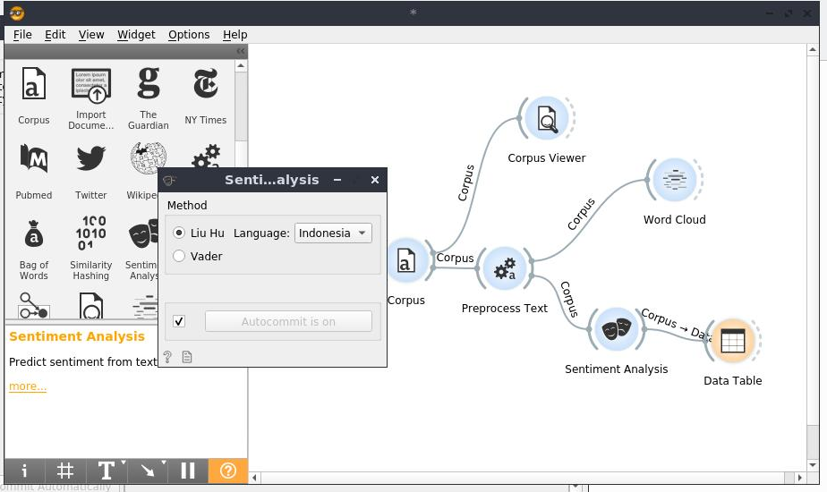The width and height of the screenshot is (827, 492).
Task: Select the arrow annotation tool
Action: click(x=147, y=471)
